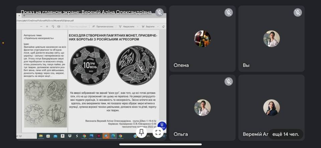321x148 pixels.
Task: Open Microsoft Store from the shared taskbar
Action: tap(48, 136)
